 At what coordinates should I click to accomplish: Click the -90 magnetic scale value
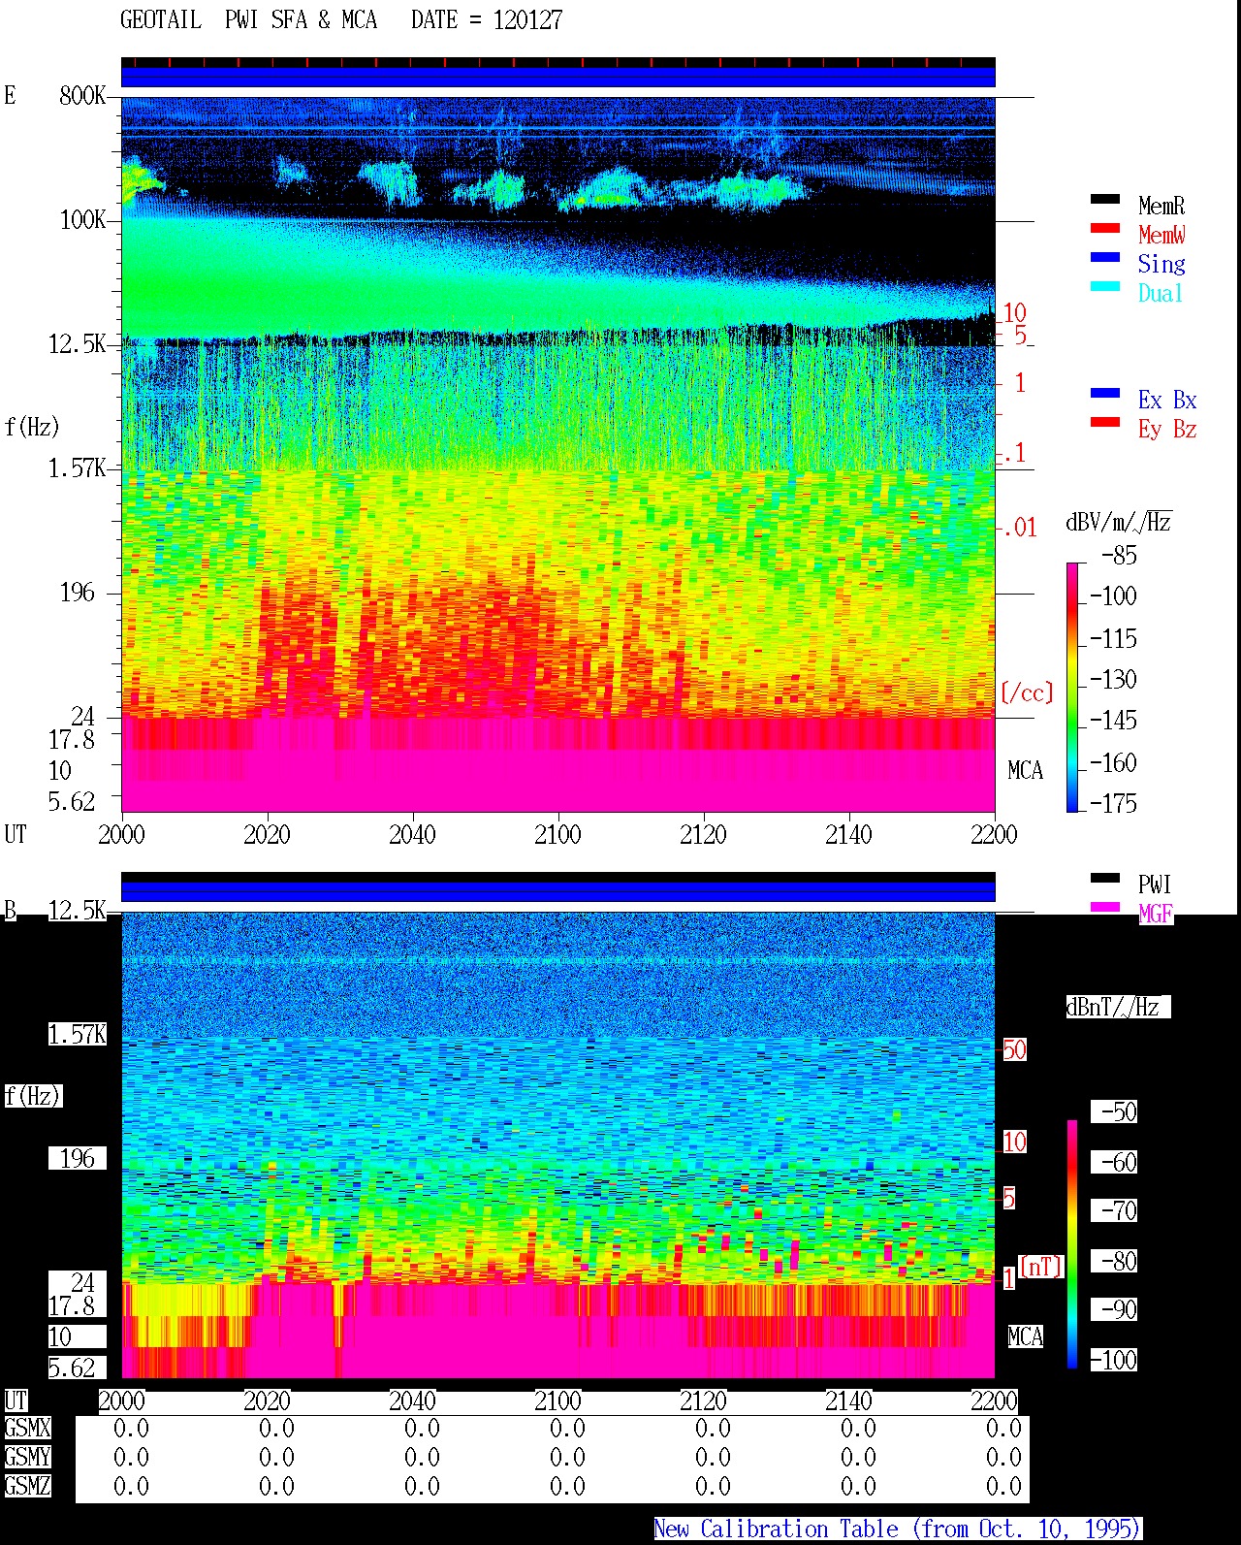1114,1309
